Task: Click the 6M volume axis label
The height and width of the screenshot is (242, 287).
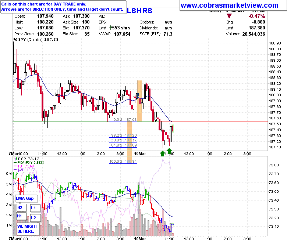Action: tap(9, 173)
